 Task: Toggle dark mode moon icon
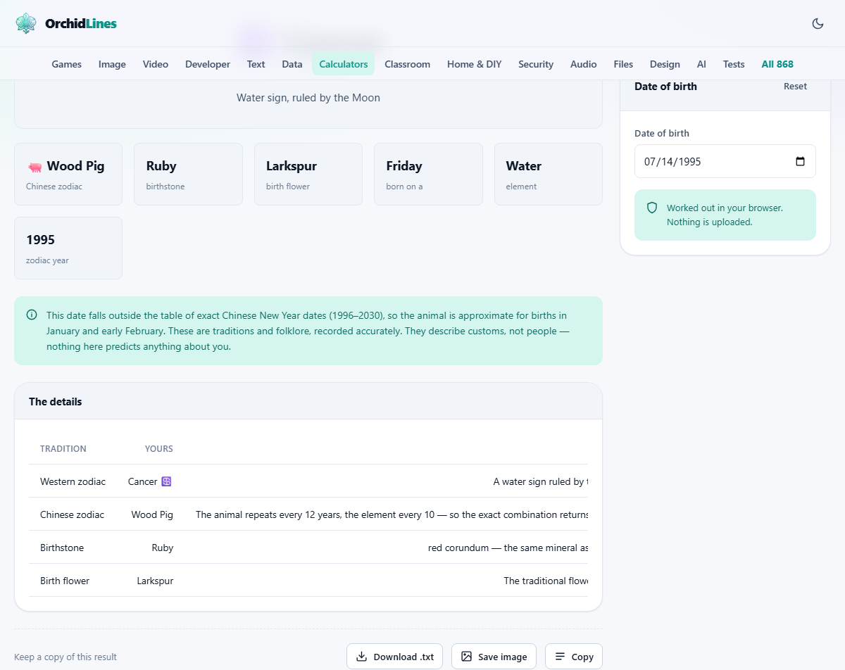(818, 23)
